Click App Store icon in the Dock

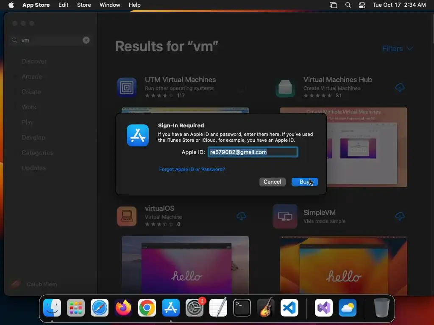[171, 308]
